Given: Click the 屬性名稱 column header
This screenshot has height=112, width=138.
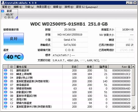Looking at the screenshot, I should [39, 67].
